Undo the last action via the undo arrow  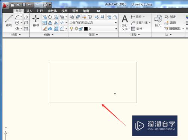pyautogui.click(x=29, y=5)
